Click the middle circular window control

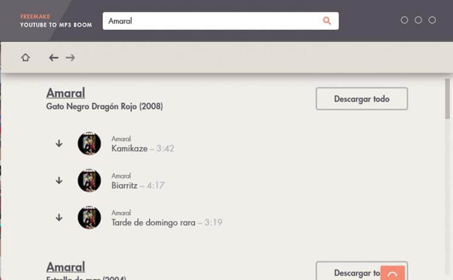(x=419, y=20)
